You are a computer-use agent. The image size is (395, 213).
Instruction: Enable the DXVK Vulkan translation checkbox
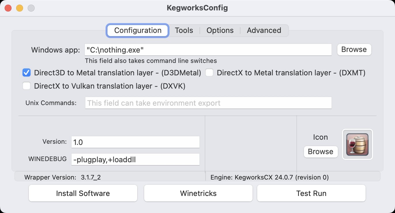click(27, 86)
